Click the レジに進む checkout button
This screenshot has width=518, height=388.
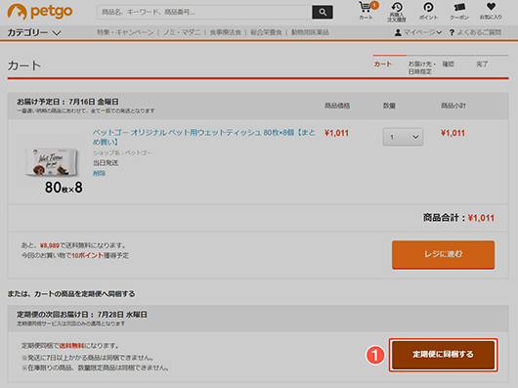[x=443, y=254]
